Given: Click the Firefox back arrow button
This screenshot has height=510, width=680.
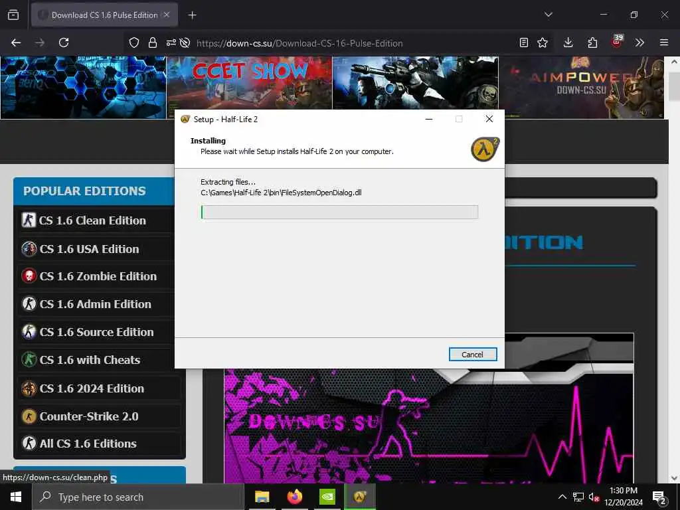Looking at the screenshot, I should pyautogui.click(x=16, y=42).
